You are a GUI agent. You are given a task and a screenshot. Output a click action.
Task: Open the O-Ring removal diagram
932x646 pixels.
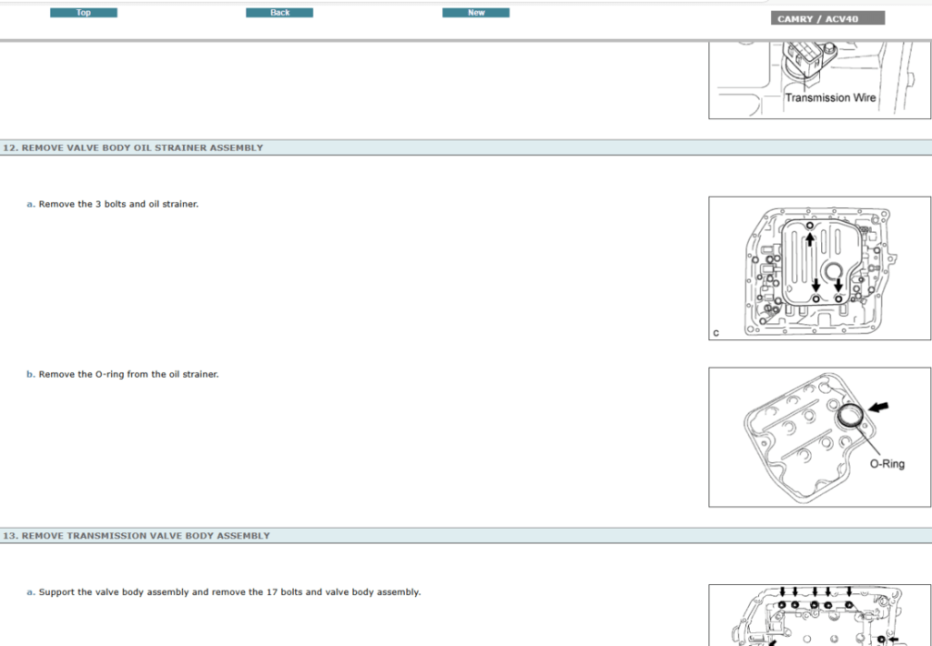tap(819, 437)
